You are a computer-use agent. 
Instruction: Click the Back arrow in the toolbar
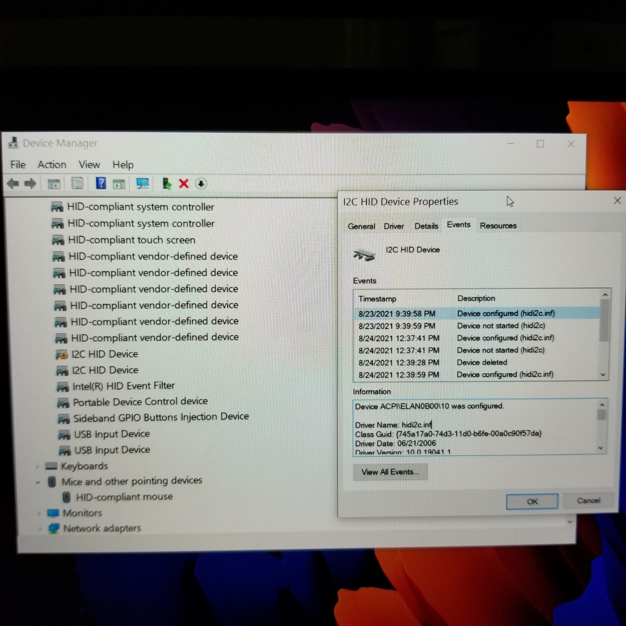(x=13, y=184)
